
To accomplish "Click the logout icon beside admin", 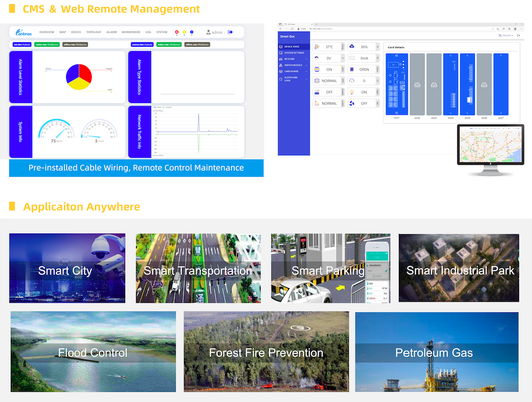I will click(x=230, y=32).
